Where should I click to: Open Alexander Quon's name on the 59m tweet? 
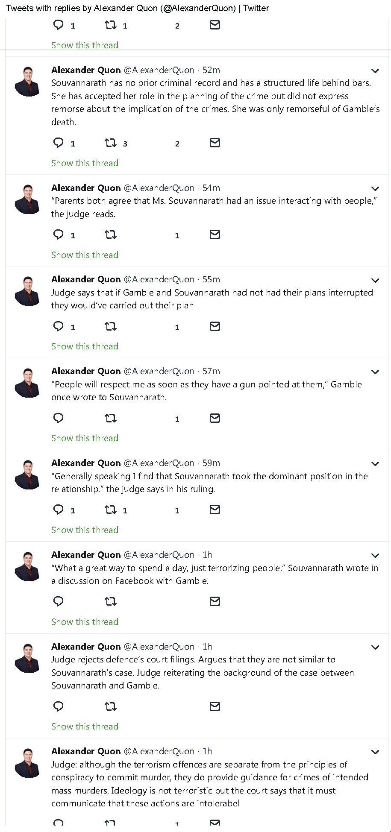(x=86, y=463)
